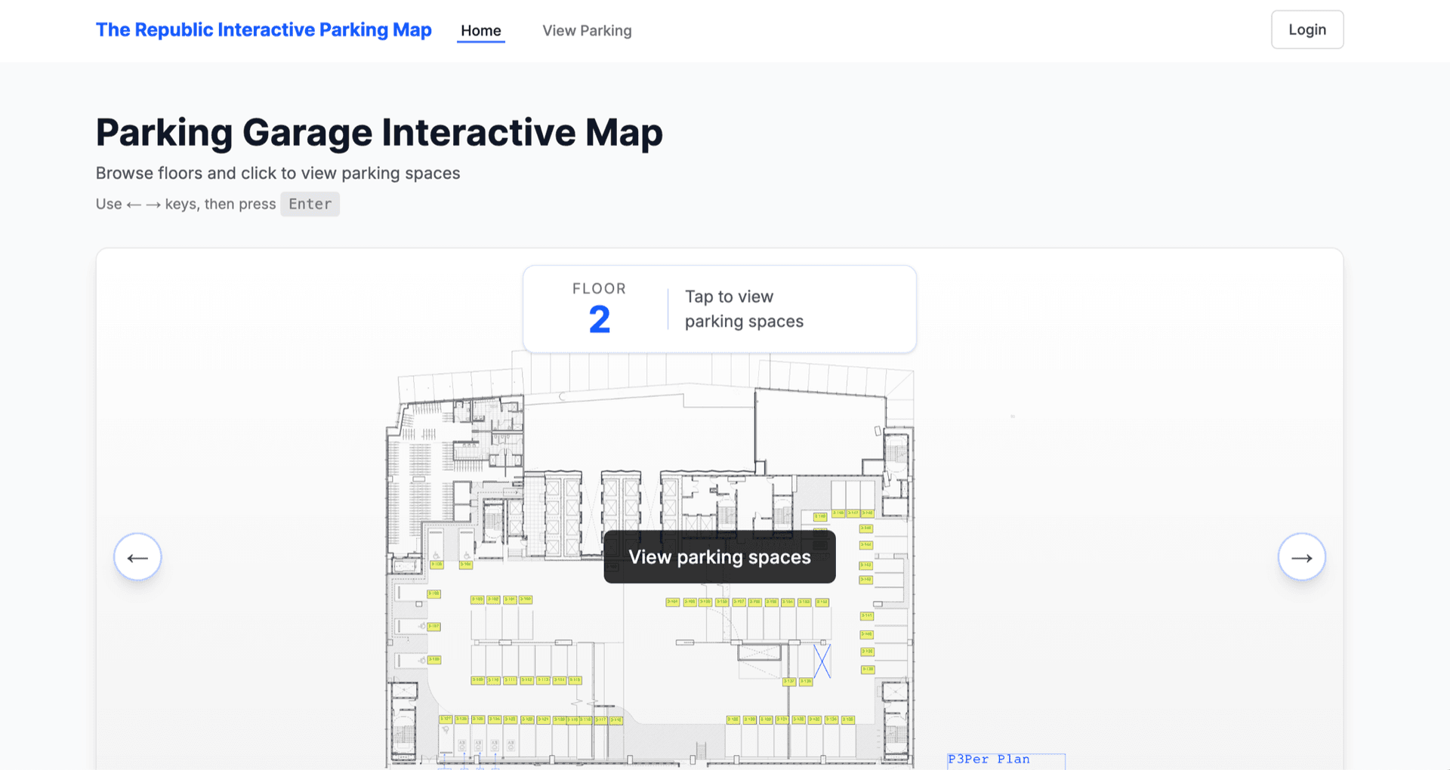Click the 'Browse floors and click to view' subtitle
This screenshot has width=1450, height=770.
(278, 173)
